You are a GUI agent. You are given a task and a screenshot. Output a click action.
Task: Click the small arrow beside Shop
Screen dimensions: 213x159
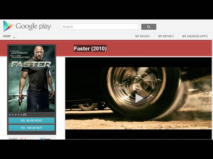point(14,37)
